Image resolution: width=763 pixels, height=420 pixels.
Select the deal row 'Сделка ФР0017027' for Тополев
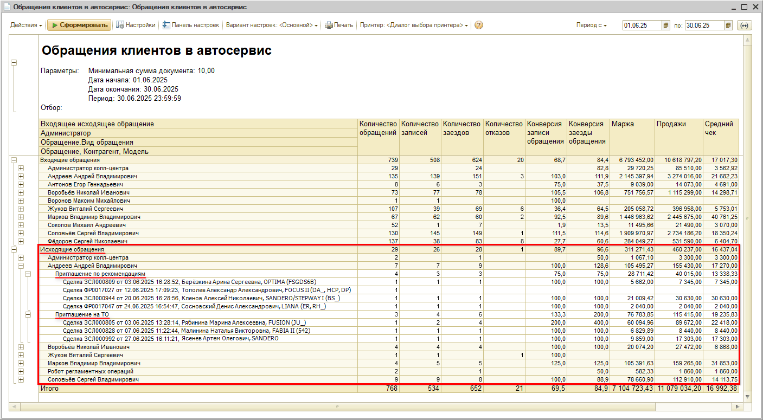point(207,290)
